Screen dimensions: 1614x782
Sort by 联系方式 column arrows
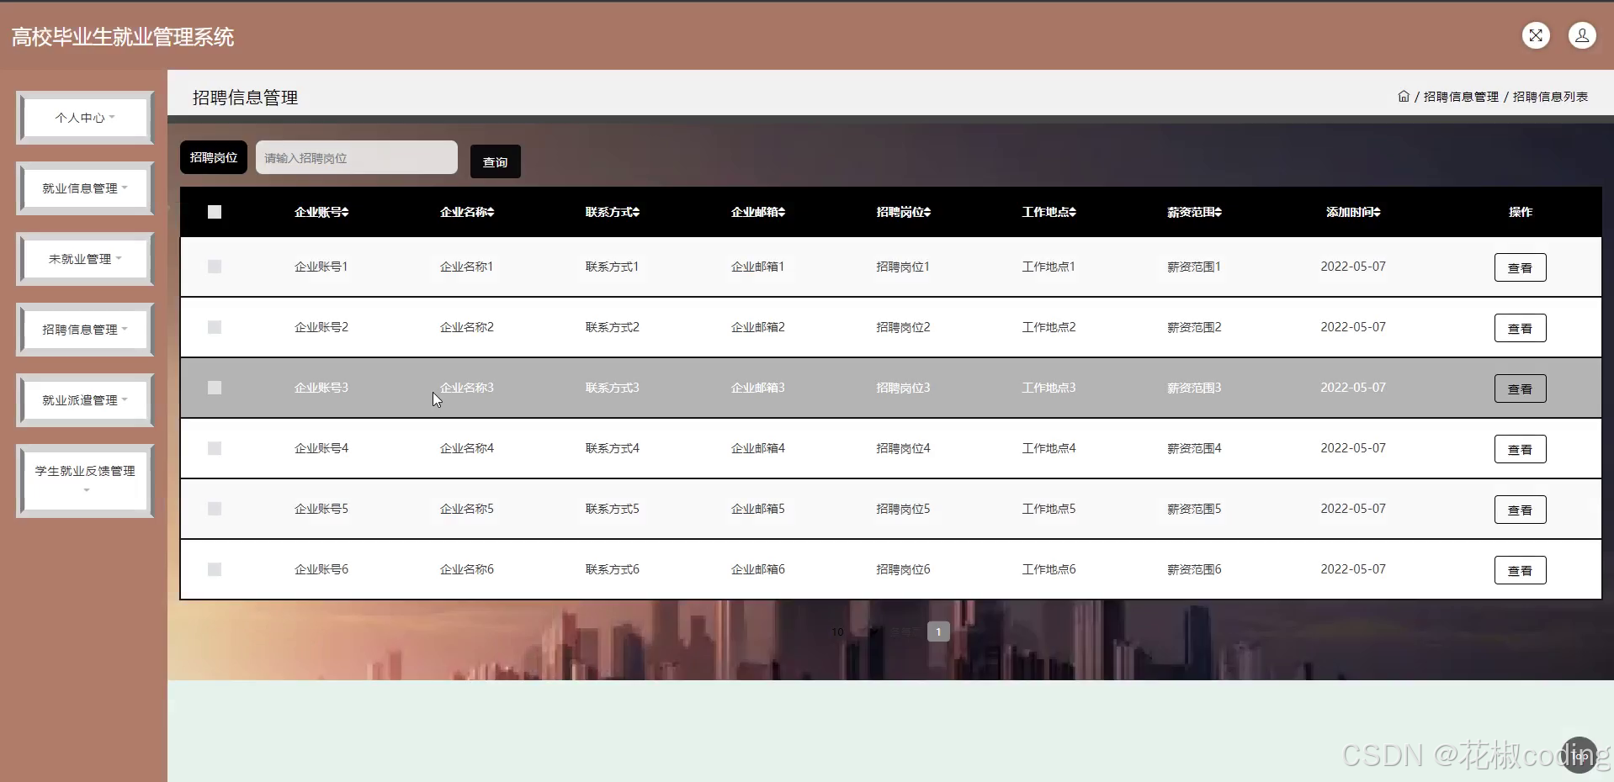pyautogui.click(x=636, y=212)
